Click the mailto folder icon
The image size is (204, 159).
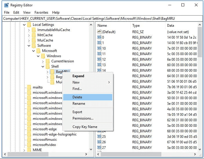(x=29, y=87)
